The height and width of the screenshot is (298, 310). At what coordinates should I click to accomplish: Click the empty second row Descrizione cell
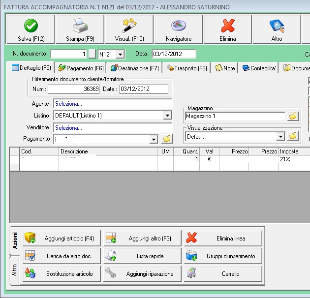click(x=108, y=167)
